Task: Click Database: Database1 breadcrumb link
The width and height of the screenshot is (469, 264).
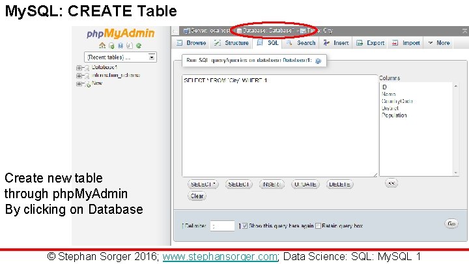Action: (266, 31)
